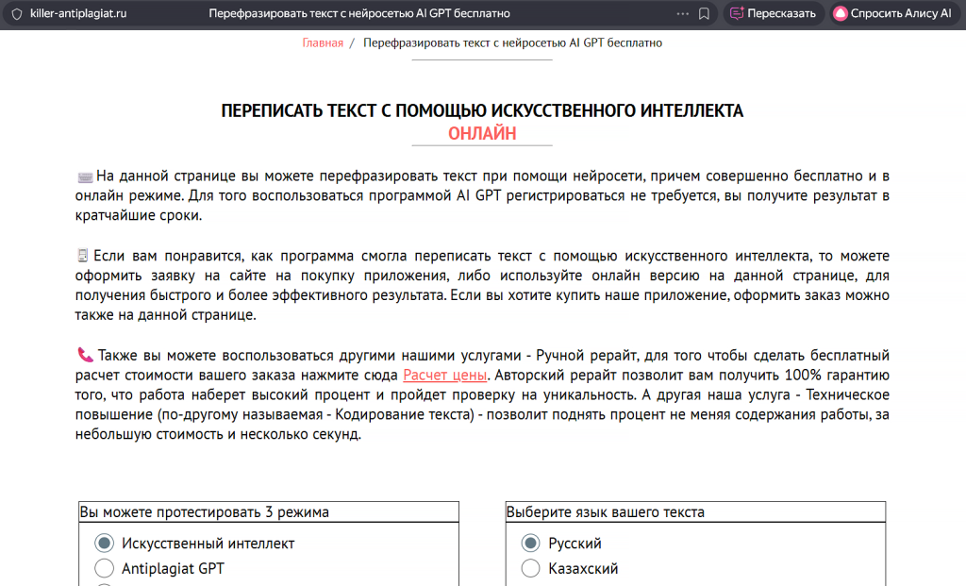Select the Antiplagiat GPT mode
Image resolution: width=966 pixels, height=586 pixels.
[106, 568]
